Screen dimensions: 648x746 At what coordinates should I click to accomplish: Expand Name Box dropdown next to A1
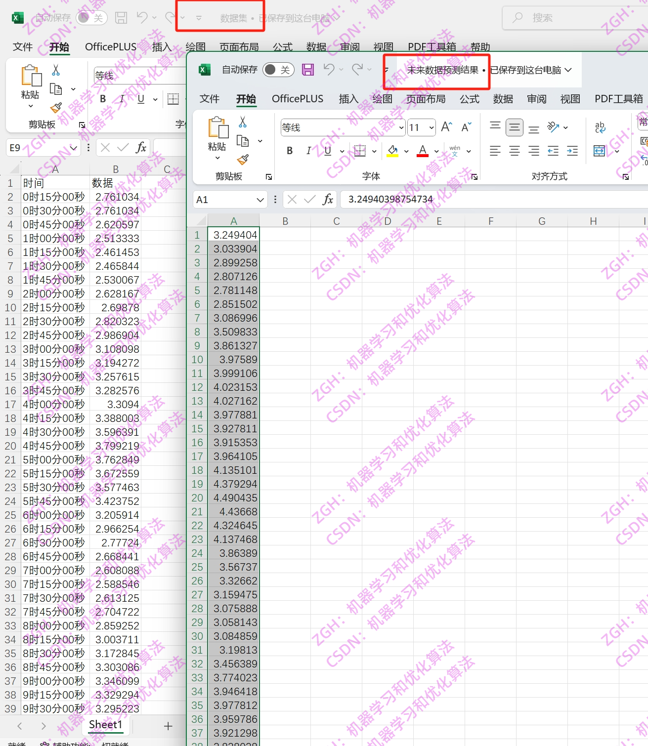(260, 200)
